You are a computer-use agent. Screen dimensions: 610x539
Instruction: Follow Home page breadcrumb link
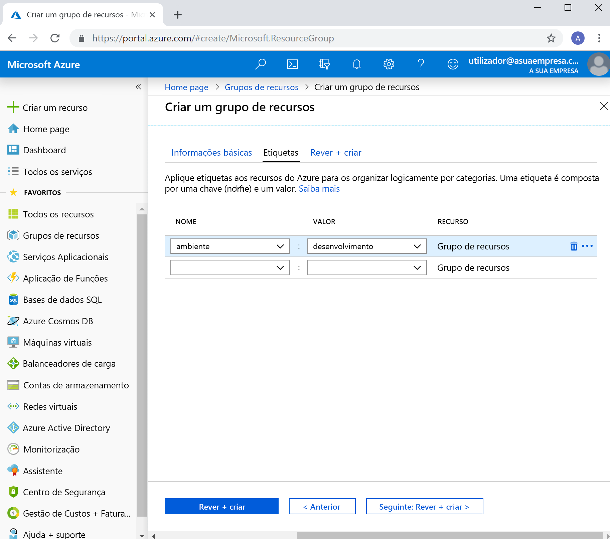186,87
